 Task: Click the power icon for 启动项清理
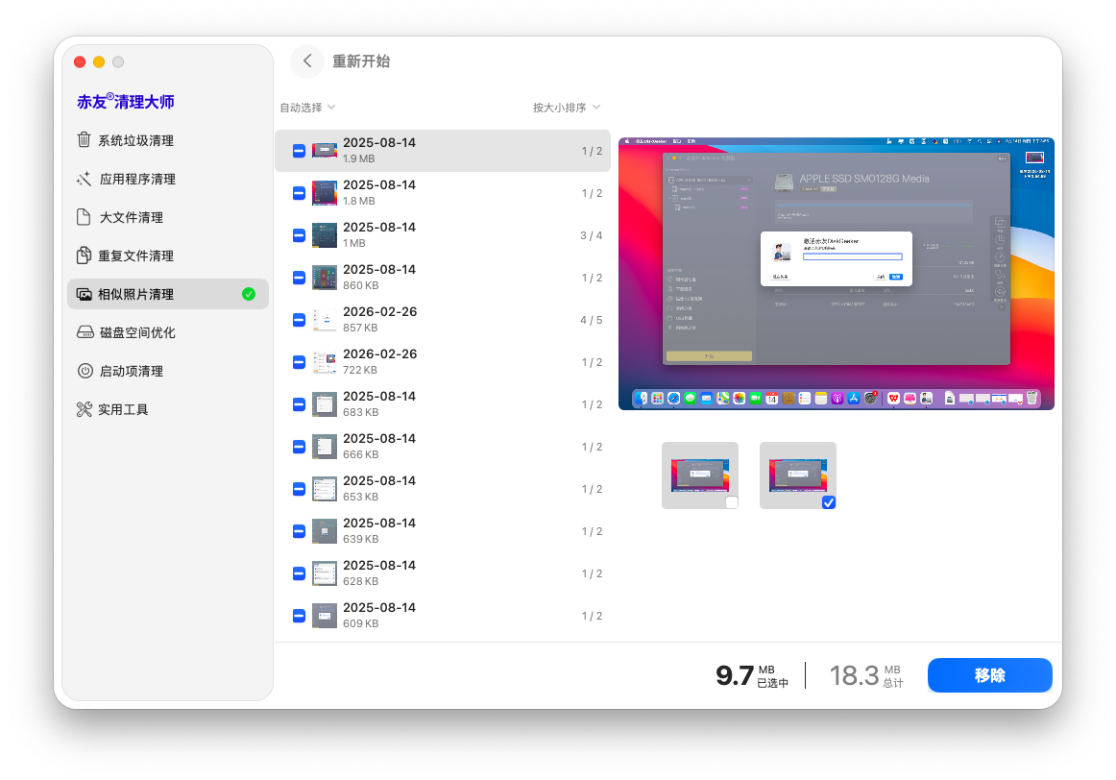85,371
